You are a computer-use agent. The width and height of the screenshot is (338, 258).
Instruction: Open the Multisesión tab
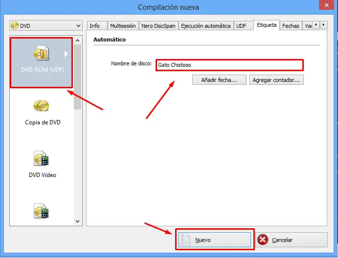(x=123, y=26)
